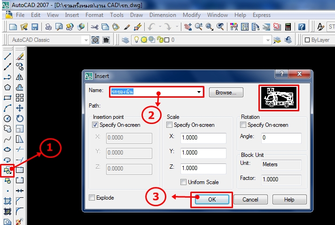Screen dimensions: 335x225
Task: Select the Erase tool in Modify toolbar
Action: (20, 56)
